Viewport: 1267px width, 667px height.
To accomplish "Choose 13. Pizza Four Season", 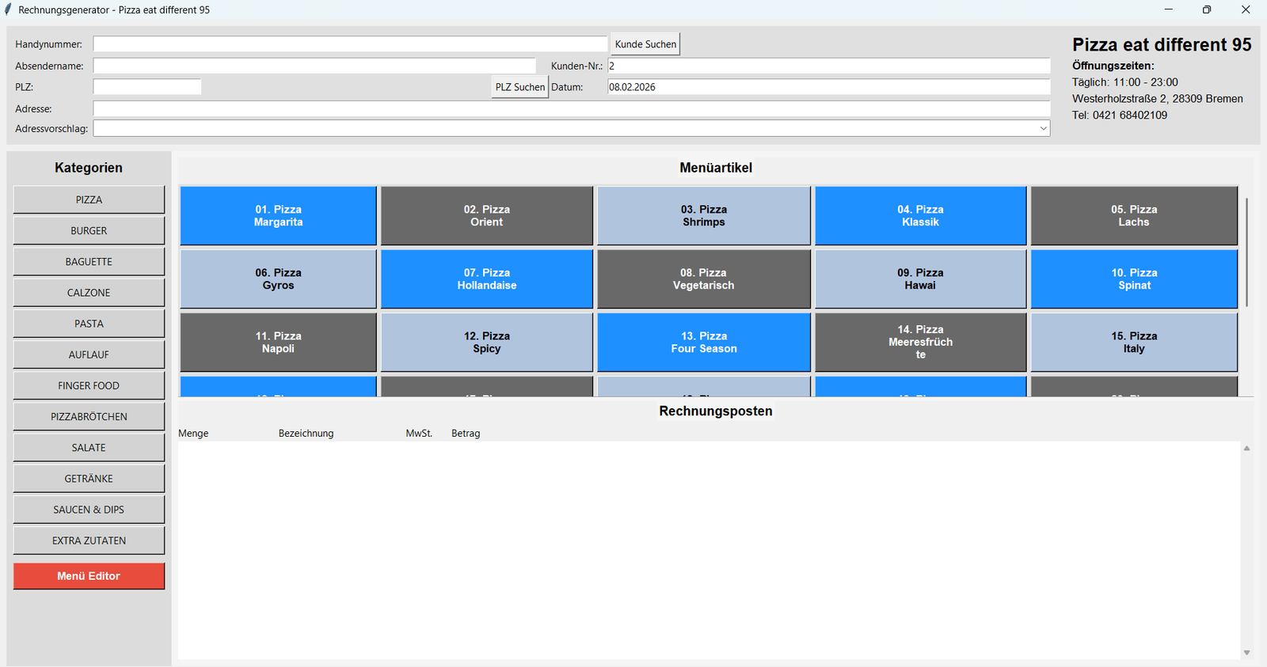I will (703, 343).
